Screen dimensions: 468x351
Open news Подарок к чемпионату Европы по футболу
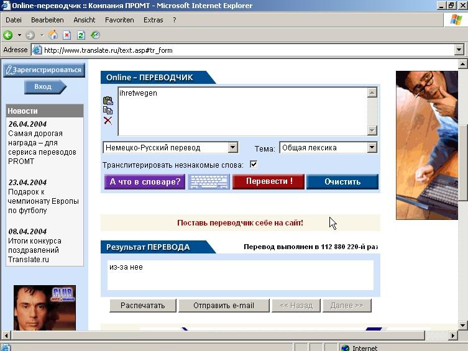pos(44,201)
